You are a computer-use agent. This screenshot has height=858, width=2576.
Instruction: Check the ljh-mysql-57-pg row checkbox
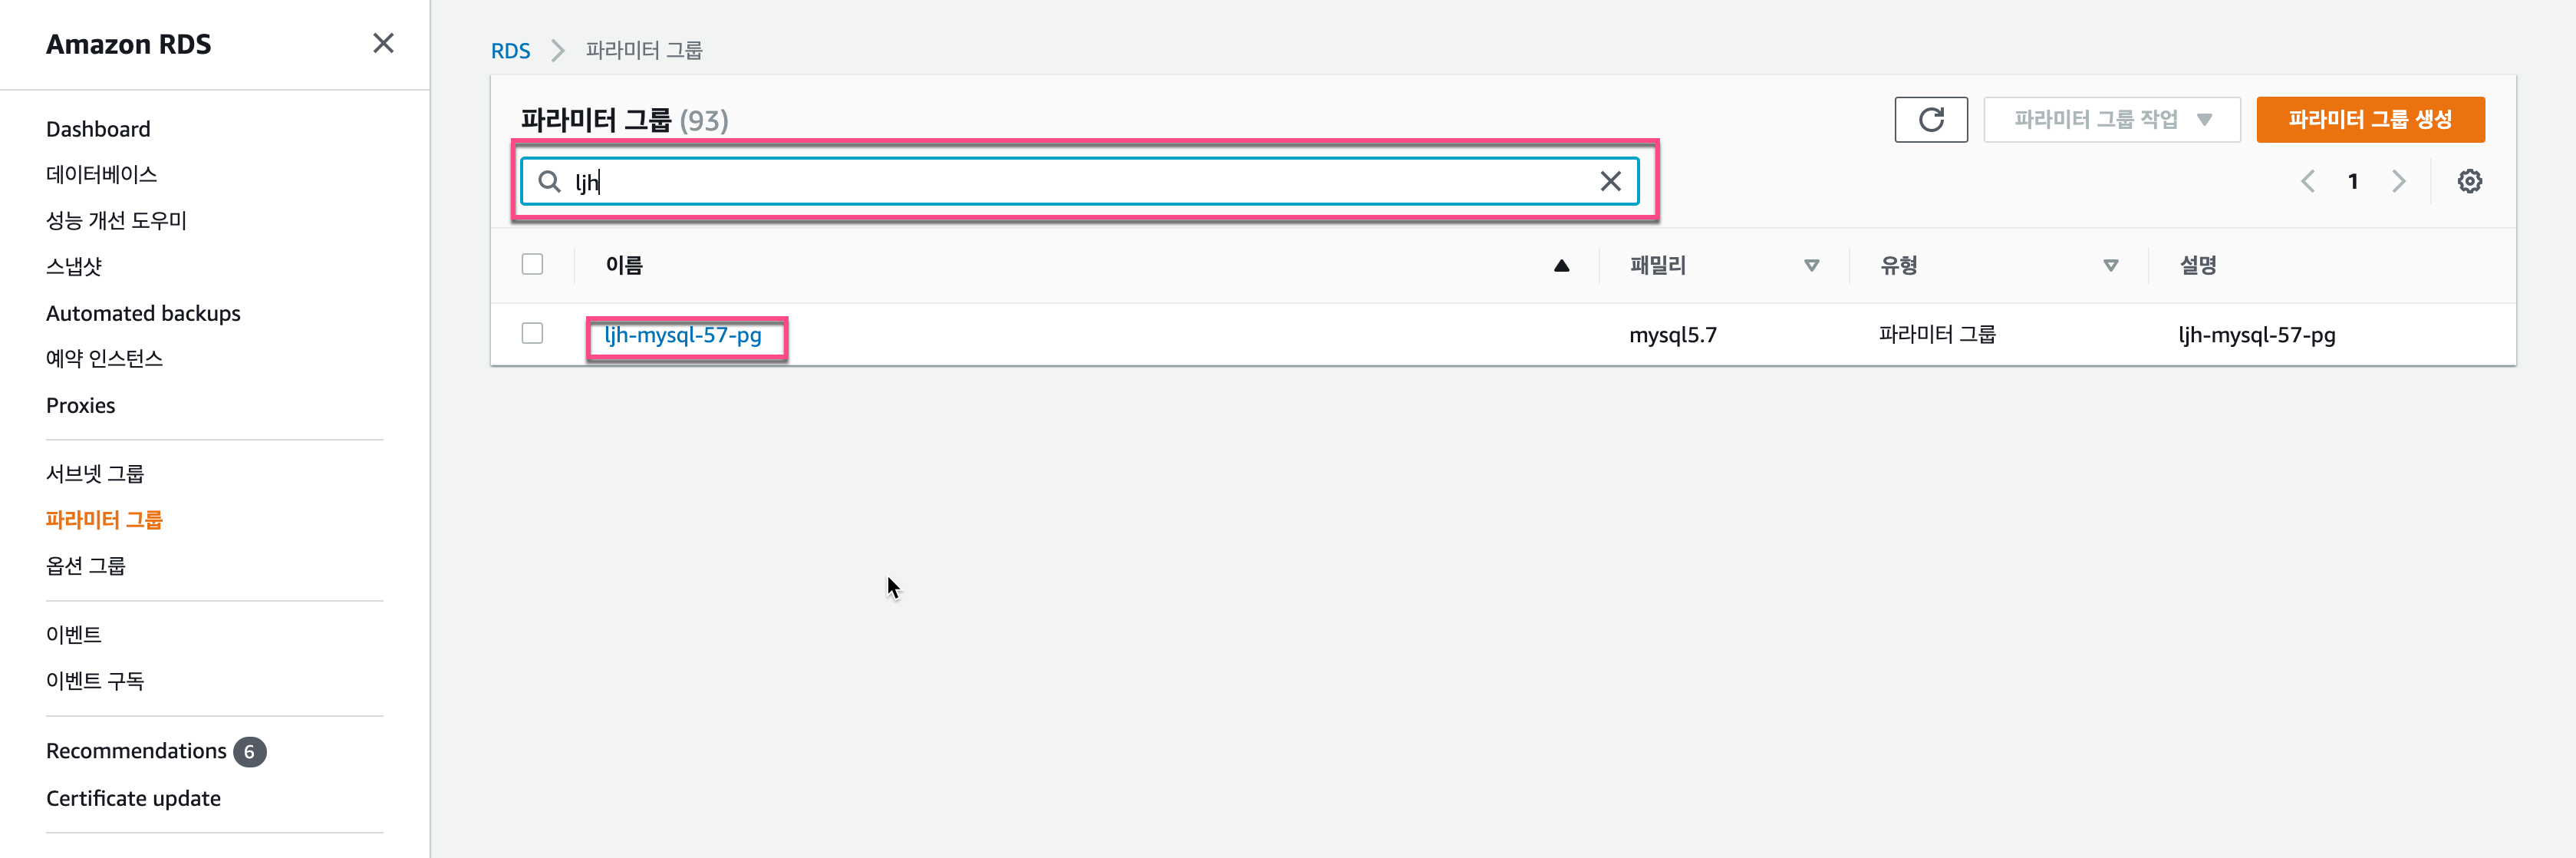[532, 333]
